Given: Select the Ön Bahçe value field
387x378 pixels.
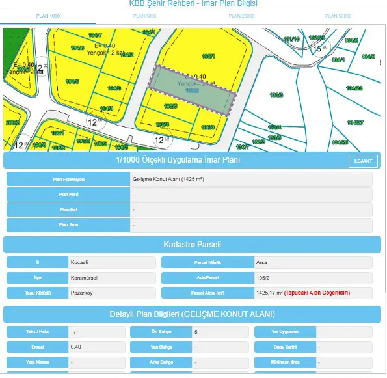Looking at the screenshot, I should 220,332.
